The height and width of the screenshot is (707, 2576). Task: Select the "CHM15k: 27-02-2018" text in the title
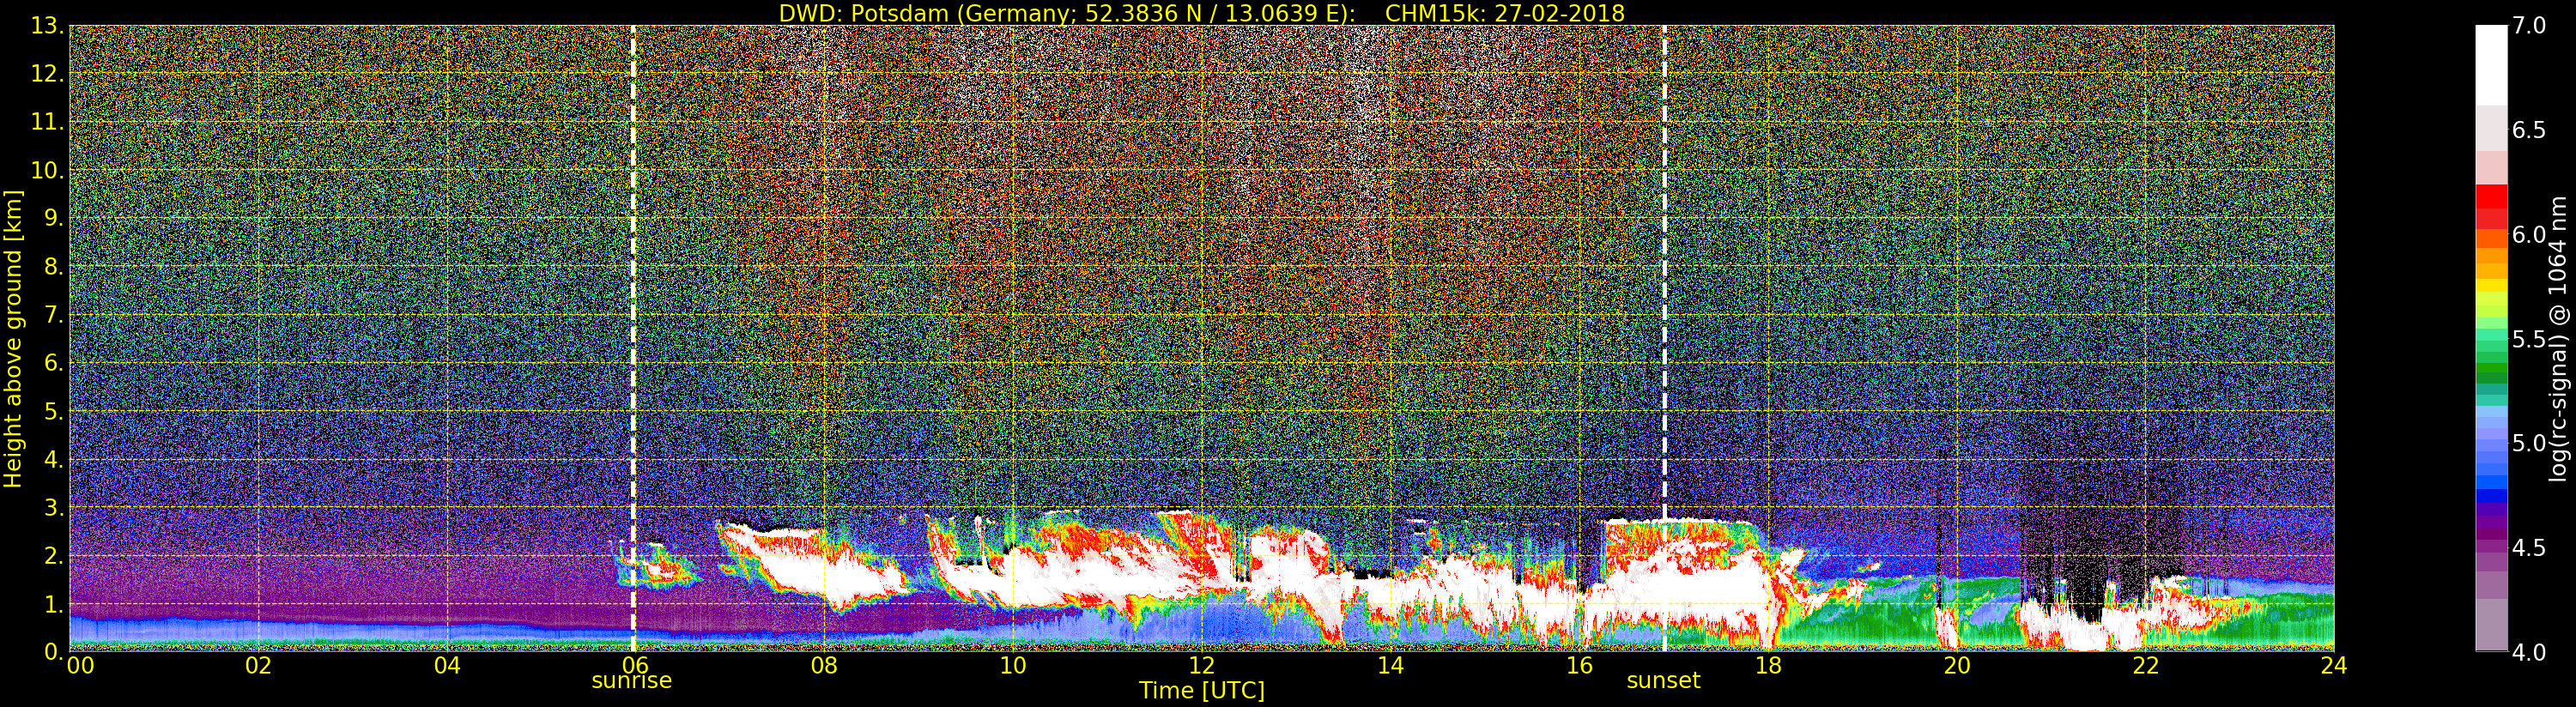[1505, 13]
